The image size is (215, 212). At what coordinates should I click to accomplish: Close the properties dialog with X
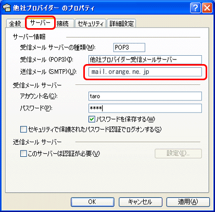coord(207,8)
